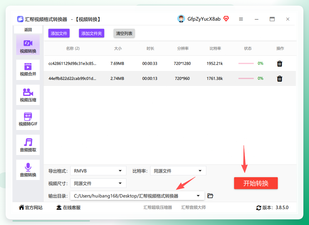Screen dimensions: 309x225
Task: Click the 状态 column header
Action: coord(248,48)
